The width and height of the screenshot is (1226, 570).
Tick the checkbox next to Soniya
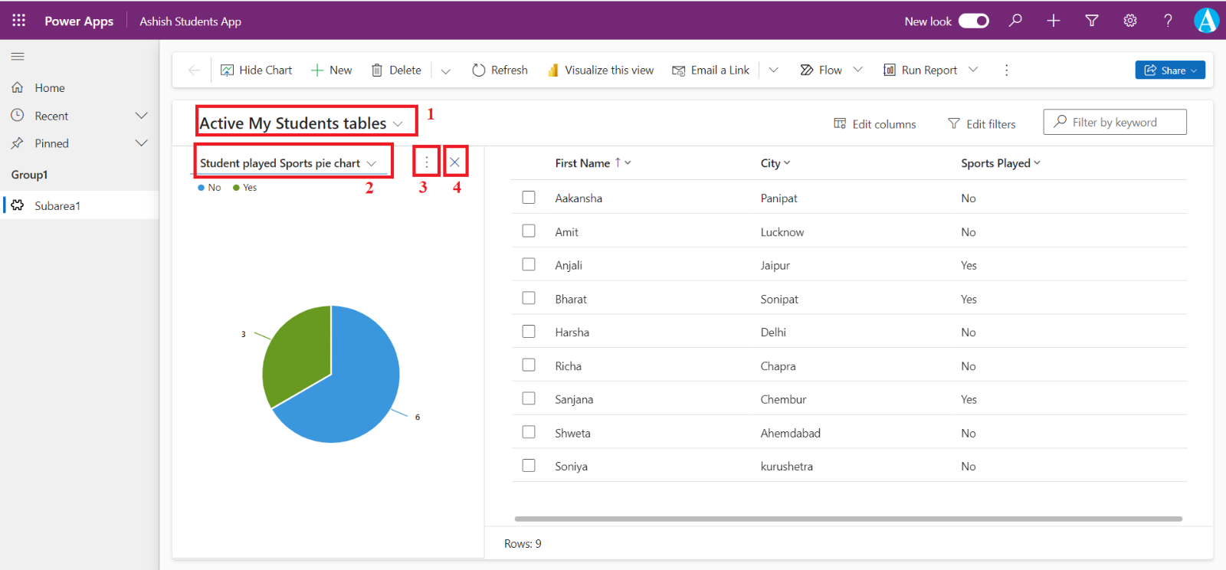pos(529,466)
